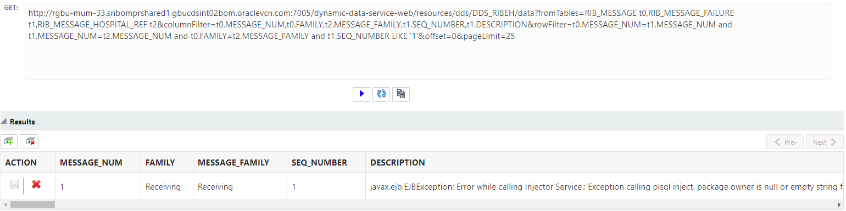Image resolution: width=846 pixels, height=211 pixels.
Task: Click the save icon in the first row
Action: (15, 186)
